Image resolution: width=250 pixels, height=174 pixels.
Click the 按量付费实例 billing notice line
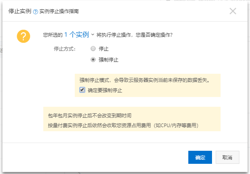pos(123,126)
